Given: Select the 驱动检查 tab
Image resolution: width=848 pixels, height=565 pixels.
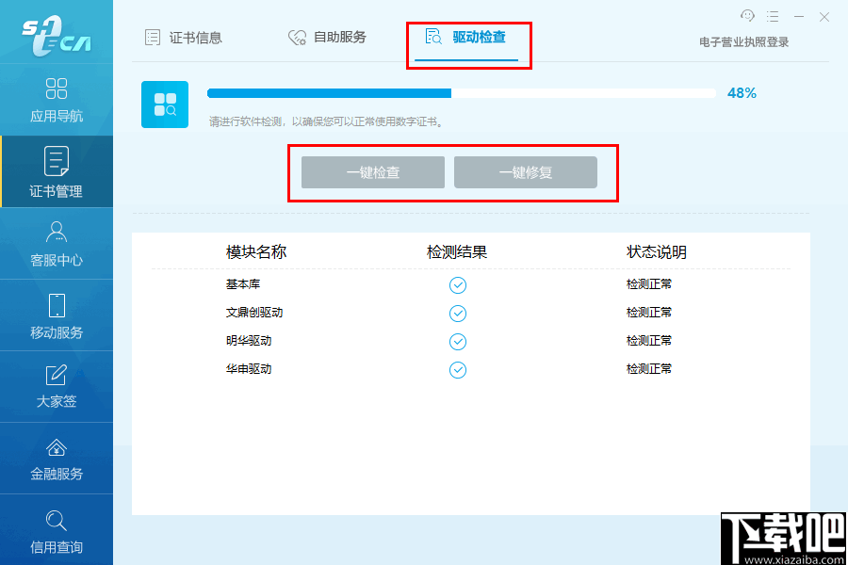Looking at the screenshot, I should point(466,38).
